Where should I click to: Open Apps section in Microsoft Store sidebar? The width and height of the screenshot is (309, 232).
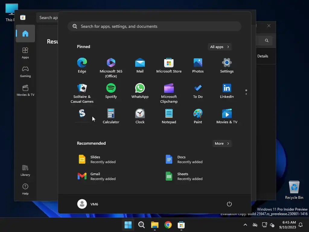click(x=25, y=53)
